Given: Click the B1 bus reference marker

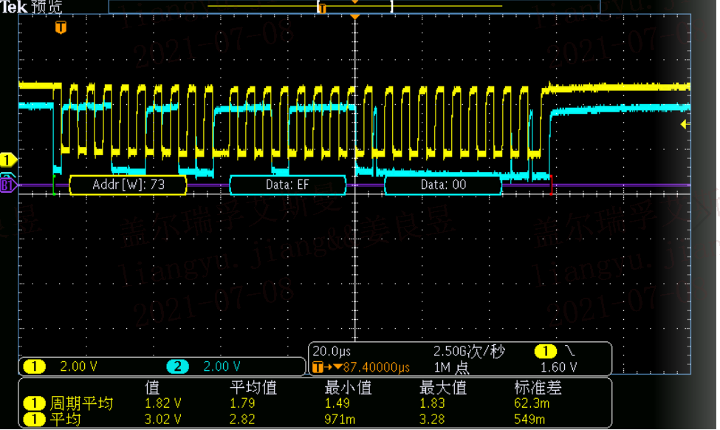Looking at the screenshot, I should [x=8, y=185].
